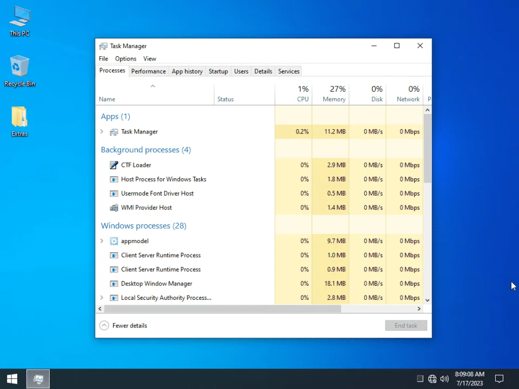Click the horizontal scrollbar left arrow
This screenshot has width=519, height=389.
coord(100,308)
